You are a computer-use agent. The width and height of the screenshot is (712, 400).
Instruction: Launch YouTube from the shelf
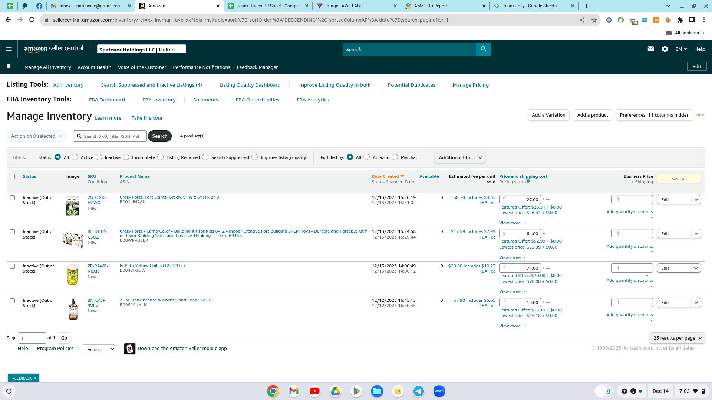[314, 391]
